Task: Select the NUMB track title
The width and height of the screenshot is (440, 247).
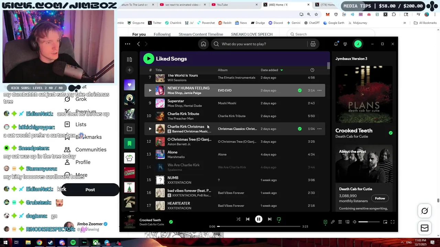Action: point(173,178)
